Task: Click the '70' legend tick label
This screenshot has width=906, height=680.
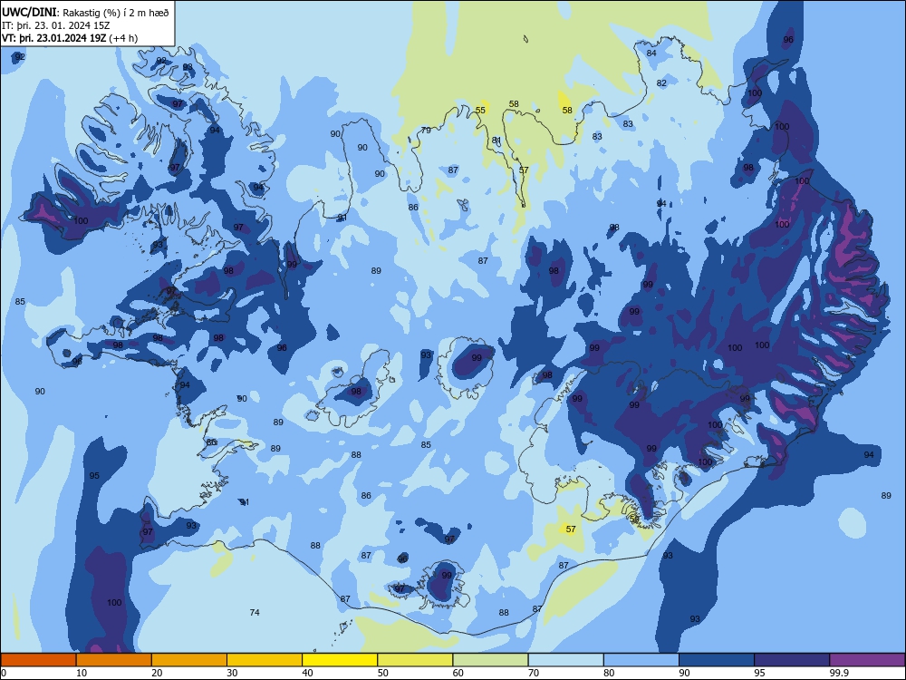Action: 534,673
